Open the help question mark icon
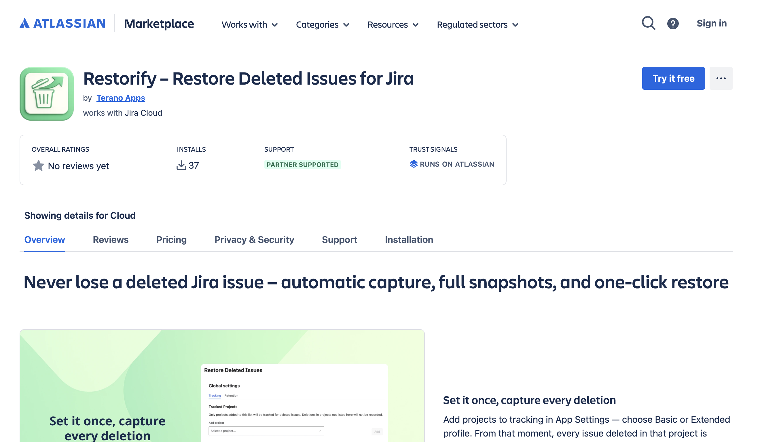The image size is (762, 442). (x=672, y=24)
